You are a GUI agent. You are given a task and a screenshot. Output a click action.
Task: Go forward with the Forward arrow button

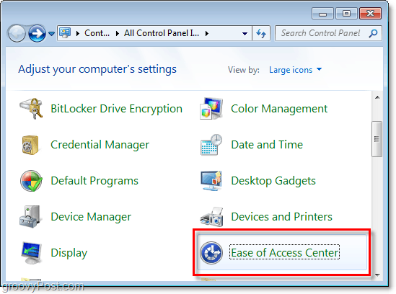[37, 33]
